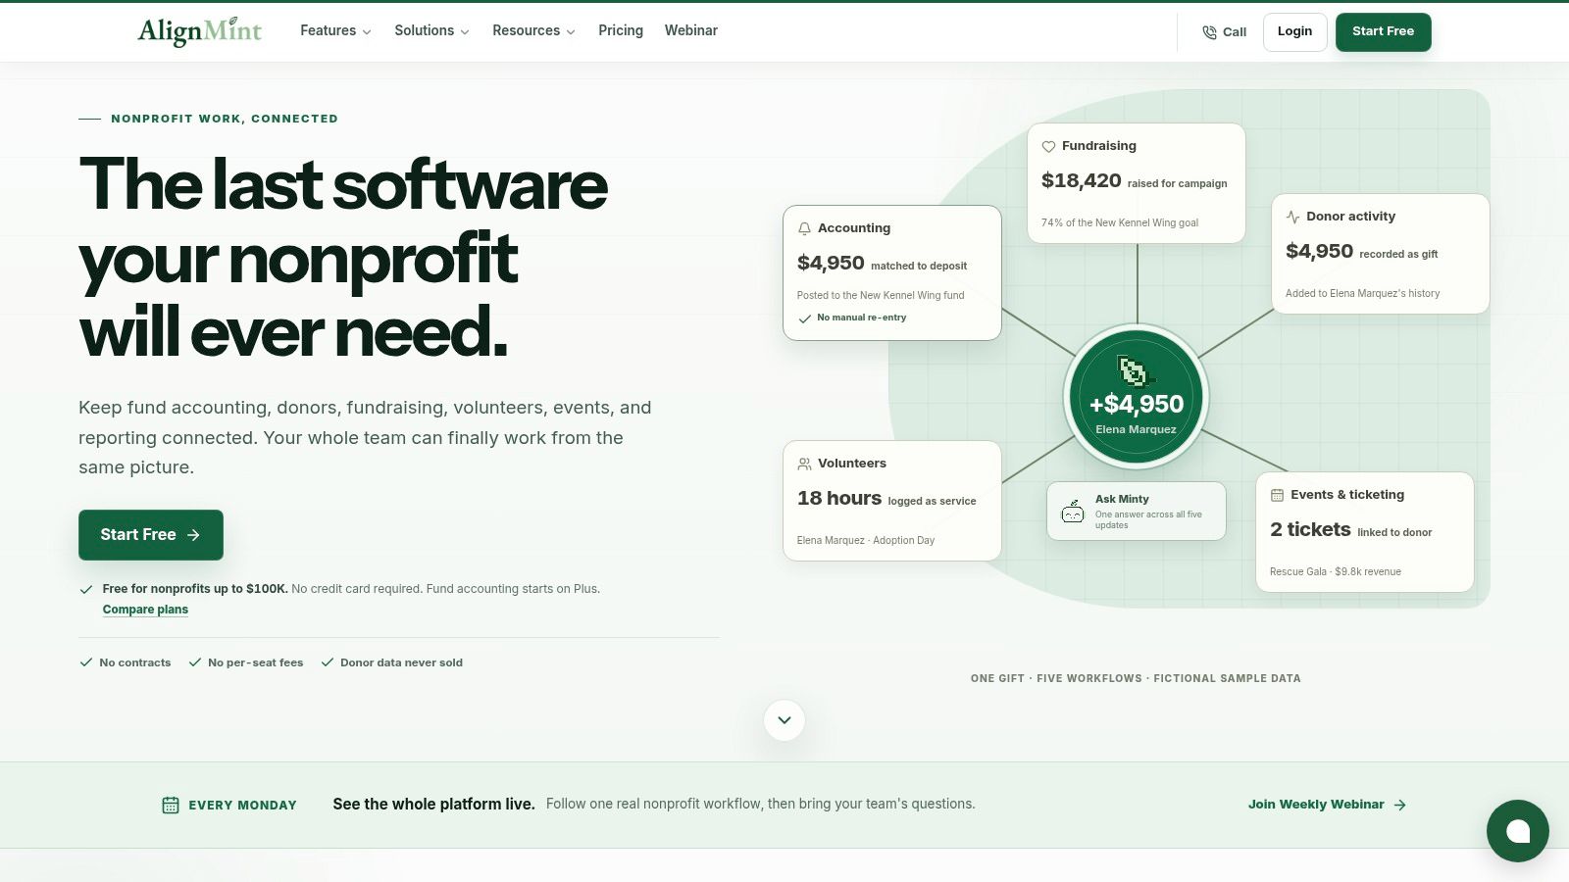Click the pulse icon on Donor activity card
The width and height of the screenshot is (1569, 882).
point(1292,217)
